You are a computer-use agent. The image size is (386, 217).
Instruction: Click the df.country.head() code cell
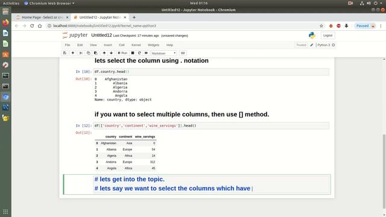pyautogui.click(x=211, y=72)
